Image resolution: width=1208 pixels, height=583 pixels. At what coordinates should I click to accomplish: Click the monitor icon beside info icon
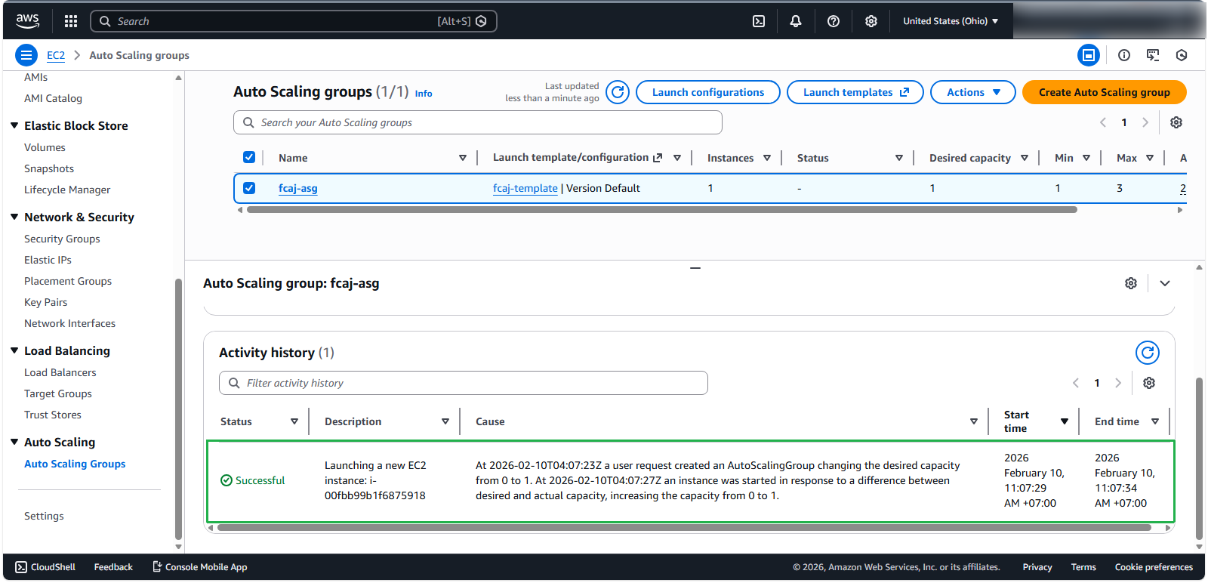point(1153,55)
